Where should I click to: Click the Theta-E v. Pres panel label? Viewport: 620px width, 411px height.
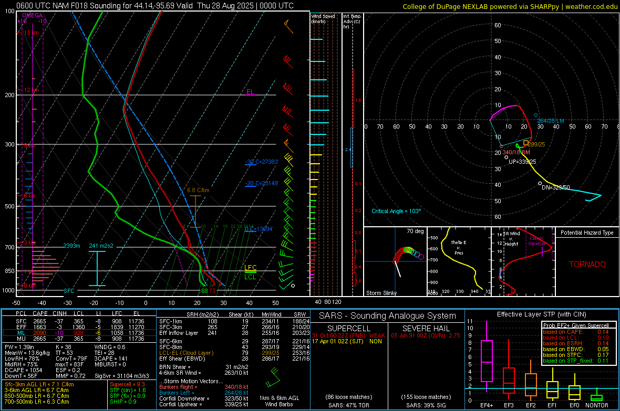pos(459,247)
